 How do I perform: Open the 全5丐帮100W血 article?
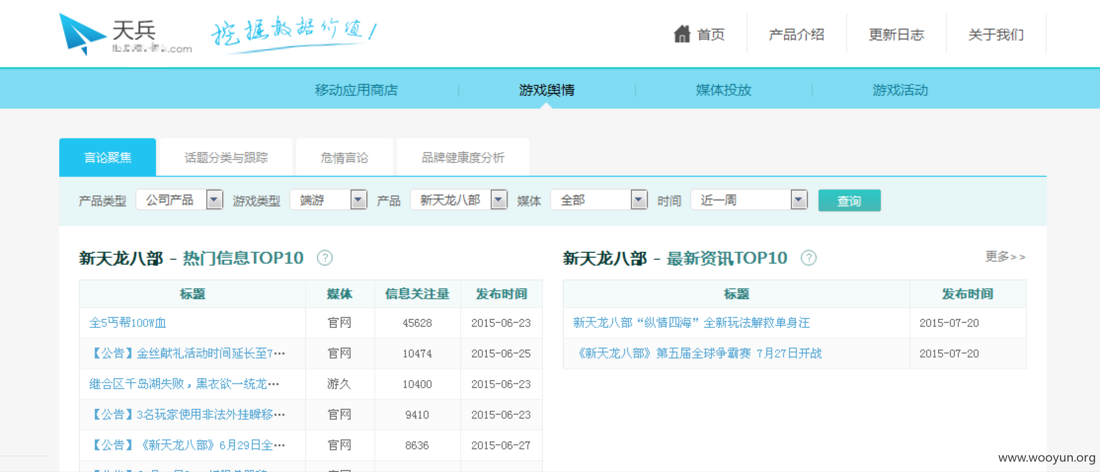[x=127, y=323]
